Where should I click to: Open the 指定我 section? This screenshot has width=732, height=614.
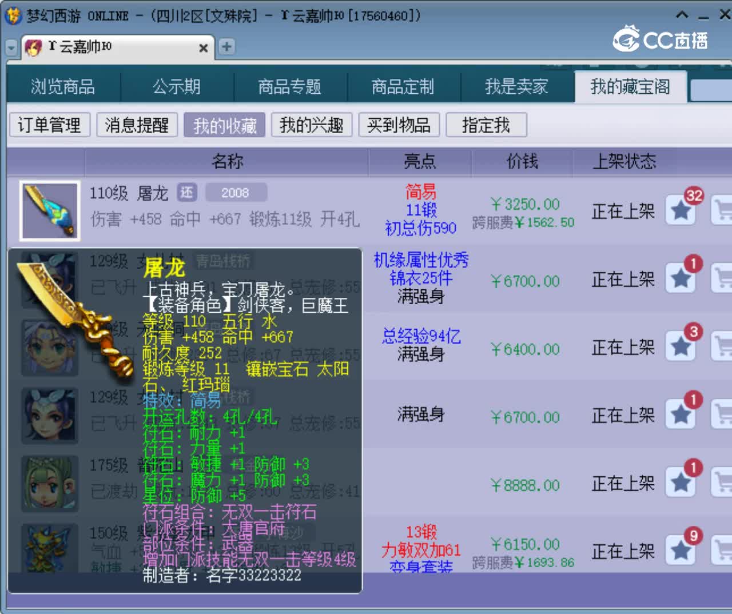(x=486, y=125)
